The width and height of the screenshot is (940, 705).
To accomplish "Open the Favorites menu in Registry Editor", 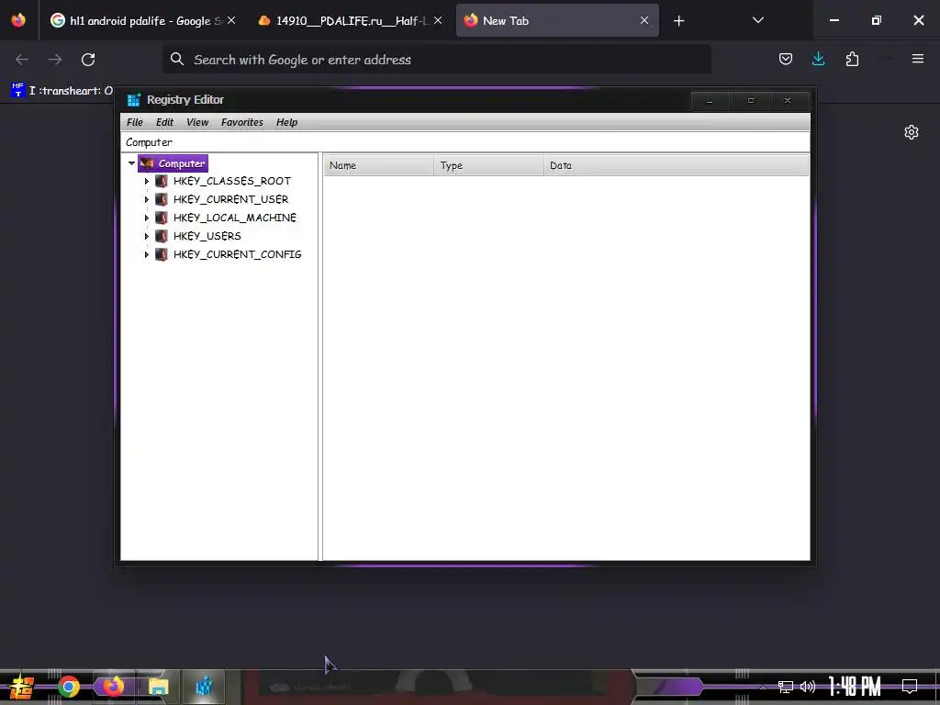I will (x=241, y=122).
